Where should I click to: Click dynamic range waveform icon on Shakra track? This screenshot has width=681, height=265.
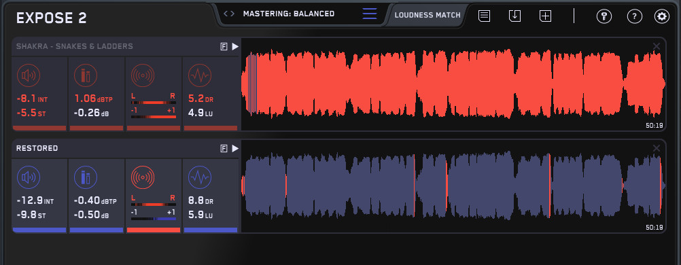(199, 75)
